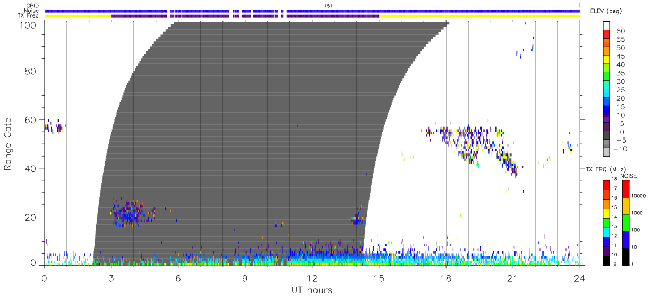Screen dimensions: 652x301
Task: Pick the white top swatch of elevation colorbar
Action: point(607,26)
